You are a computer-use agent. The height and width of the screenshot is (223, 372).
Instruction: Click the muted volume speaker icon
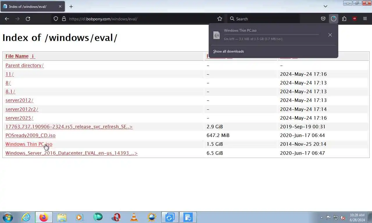(343, 217)
